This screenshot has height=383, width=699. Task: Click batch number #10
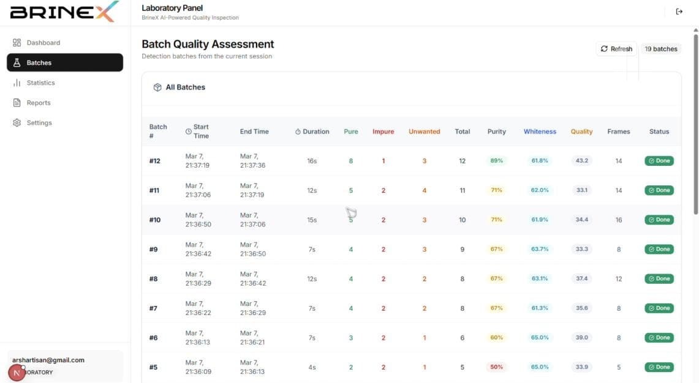click(x=155, y=220)
